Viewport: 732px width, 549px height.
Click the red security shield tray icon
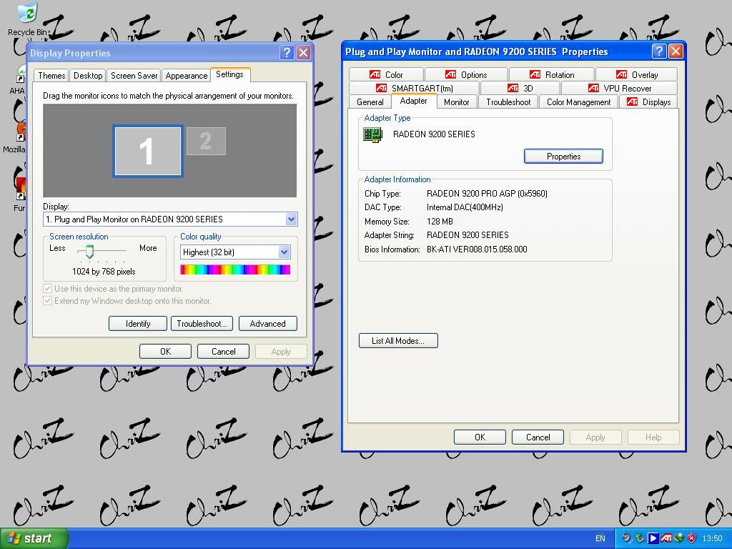[691, 538]
